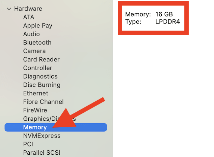
Task: Open the Ethernet hardware entry
Action: (x=36, y=93)
